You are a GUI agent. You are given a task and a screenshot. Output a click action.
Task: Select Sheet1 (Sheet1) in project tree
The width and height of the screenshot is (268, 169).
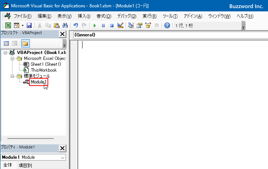pos(46,64)
